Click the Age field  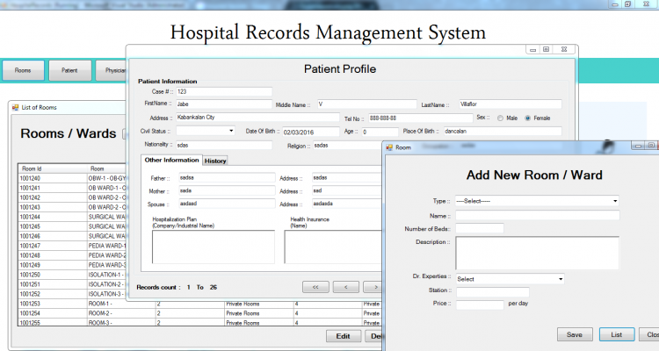click(380, 132)
